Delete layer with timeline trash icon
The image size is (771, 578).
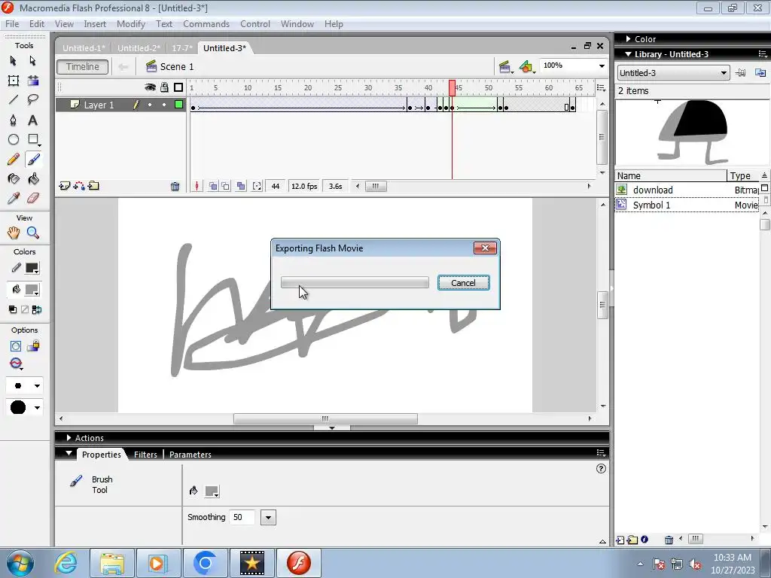(x=175, y=187)
